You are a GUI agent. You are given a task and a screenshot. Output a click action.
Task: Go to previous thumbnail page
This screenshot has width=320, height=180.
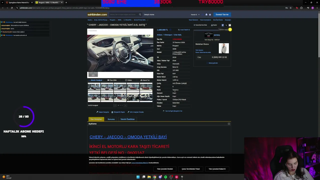(115, 105)
